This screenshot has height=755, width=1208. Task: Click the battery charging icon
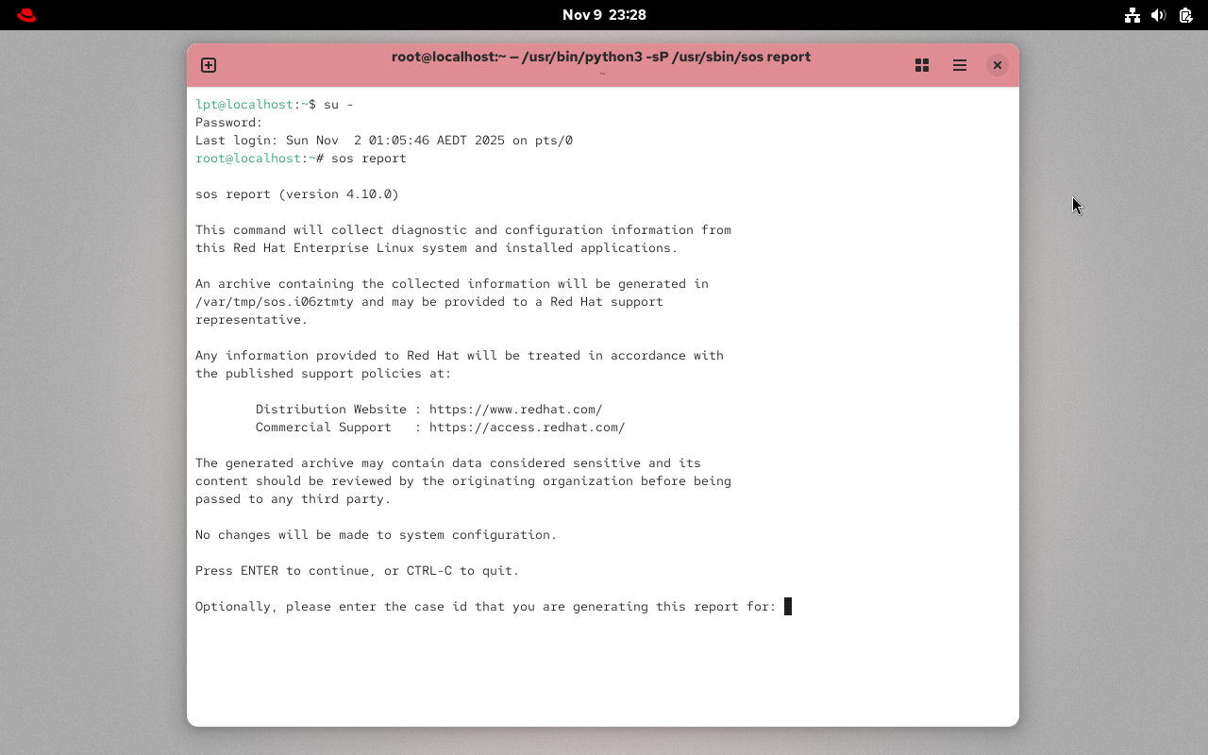coord(1185,15)
